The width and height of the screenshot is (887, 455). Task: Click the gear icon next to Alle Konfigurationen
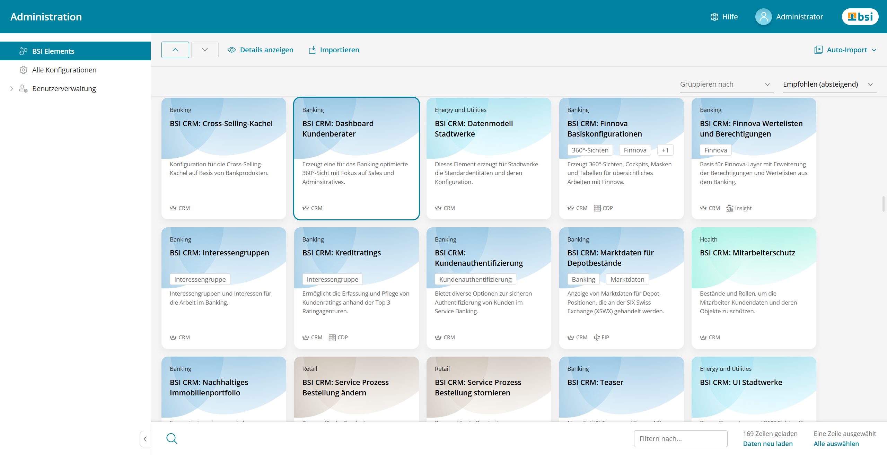click(x=23, y=70)
